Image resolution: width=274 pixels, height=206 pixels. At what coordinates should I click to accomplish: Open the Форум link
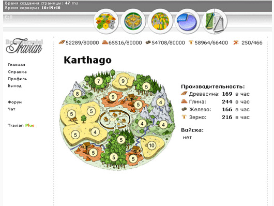[x=14, y=102]
